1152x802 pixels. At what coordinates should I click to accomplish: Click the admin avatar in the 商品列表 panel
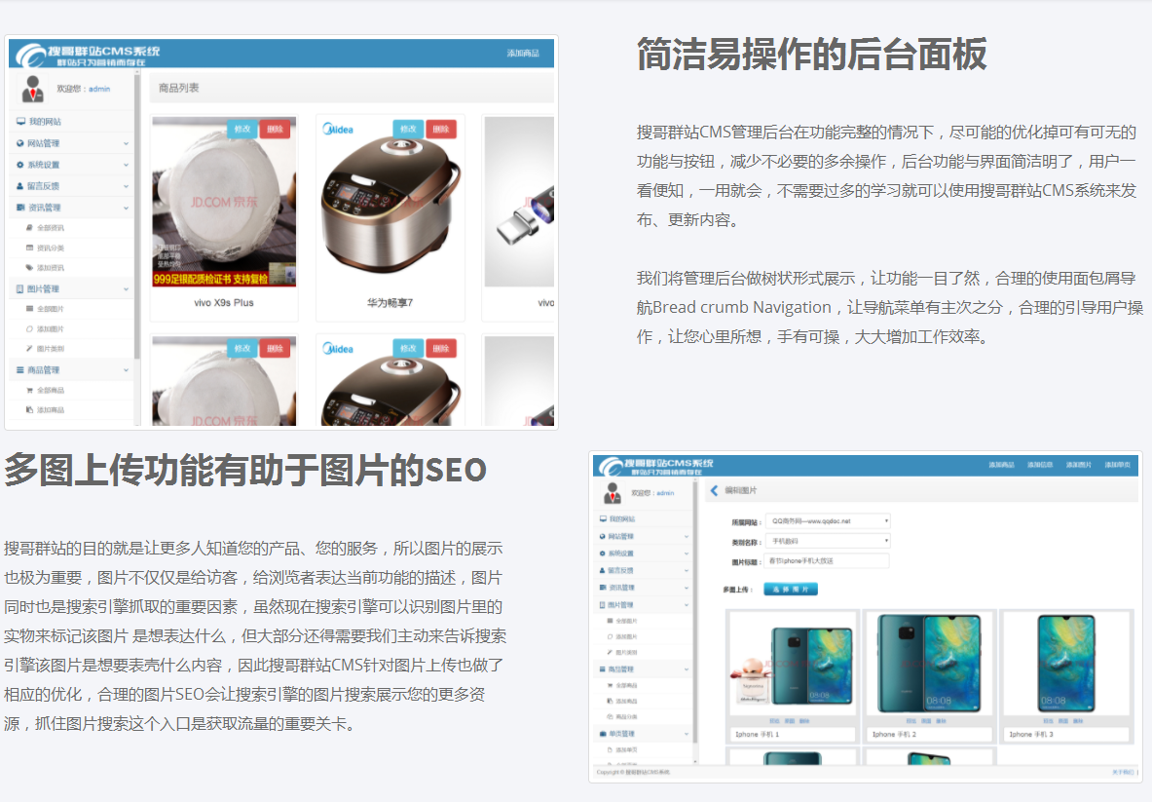[x=32, y=89]
